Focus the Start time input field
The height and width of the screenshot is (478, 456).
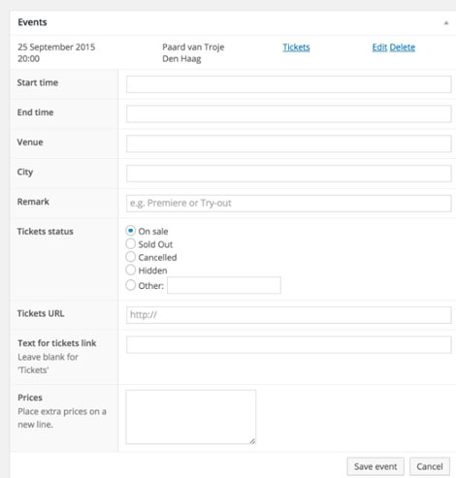289,84
